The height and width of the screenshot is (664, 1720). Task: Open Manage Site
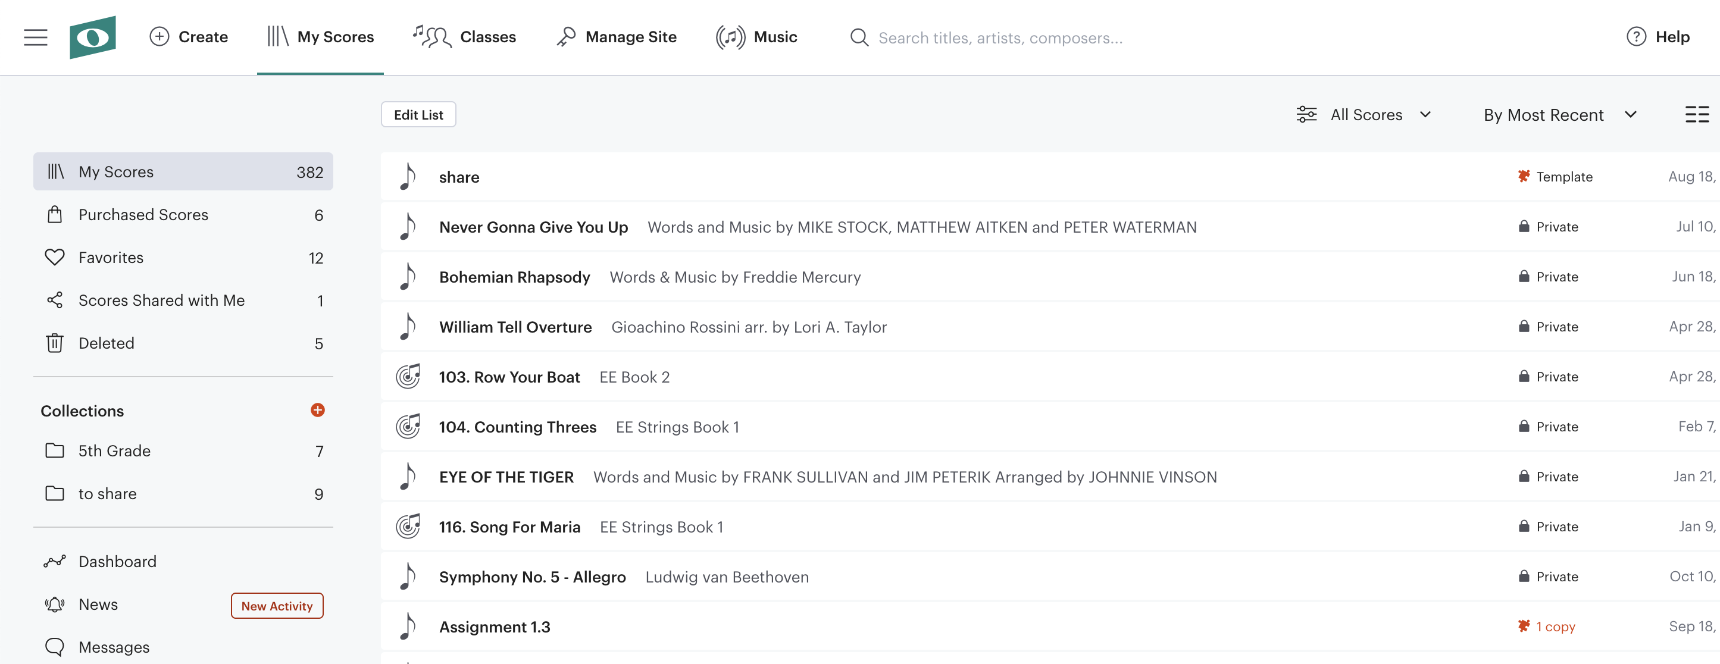click(617, 37)
